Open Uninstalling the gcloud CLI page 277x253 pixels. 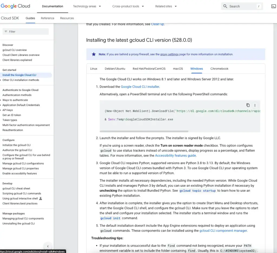click(x=18, y=224)
